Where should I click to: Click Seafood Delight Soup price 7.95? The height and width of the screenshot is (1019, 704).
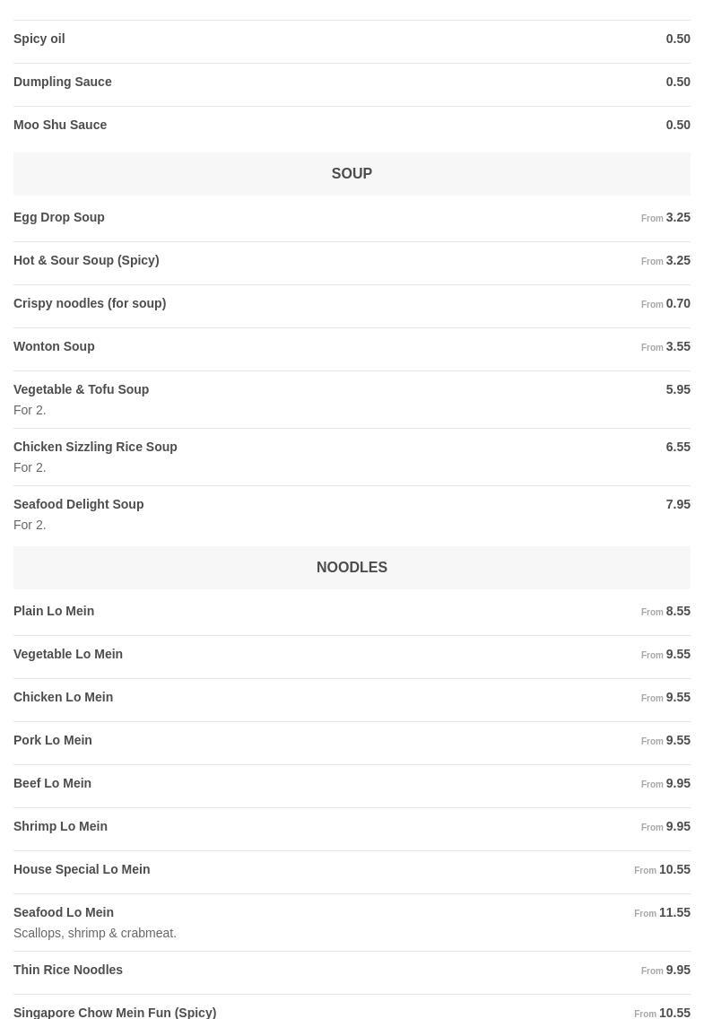point(678,505)
